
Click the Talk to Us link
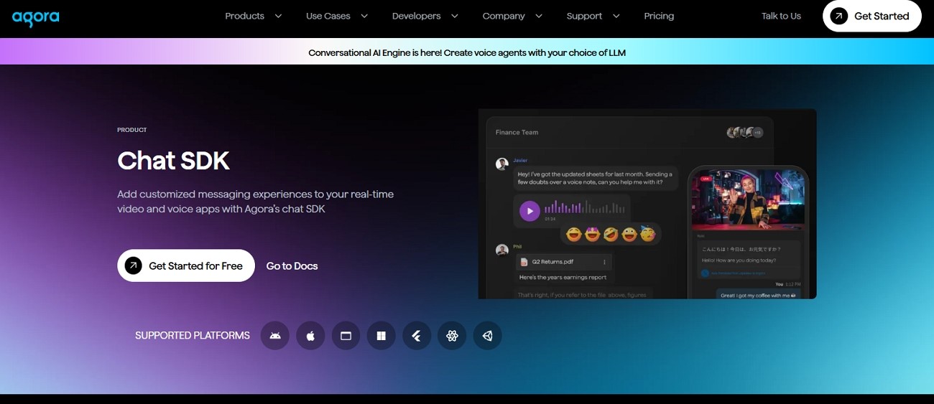[x=781, y=16]
